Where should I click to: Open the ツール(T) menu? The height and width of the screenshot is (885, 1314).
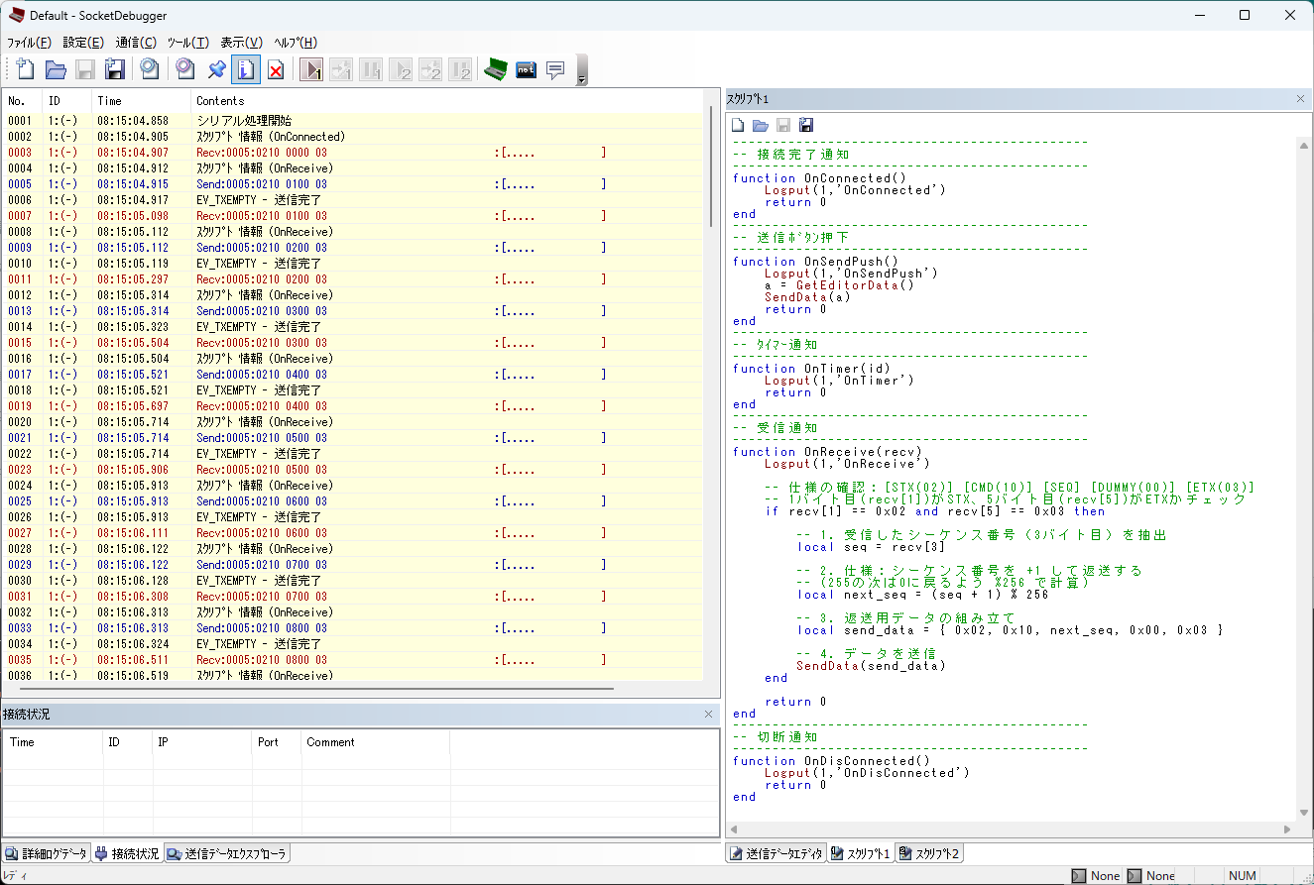(x=187, y=43)
